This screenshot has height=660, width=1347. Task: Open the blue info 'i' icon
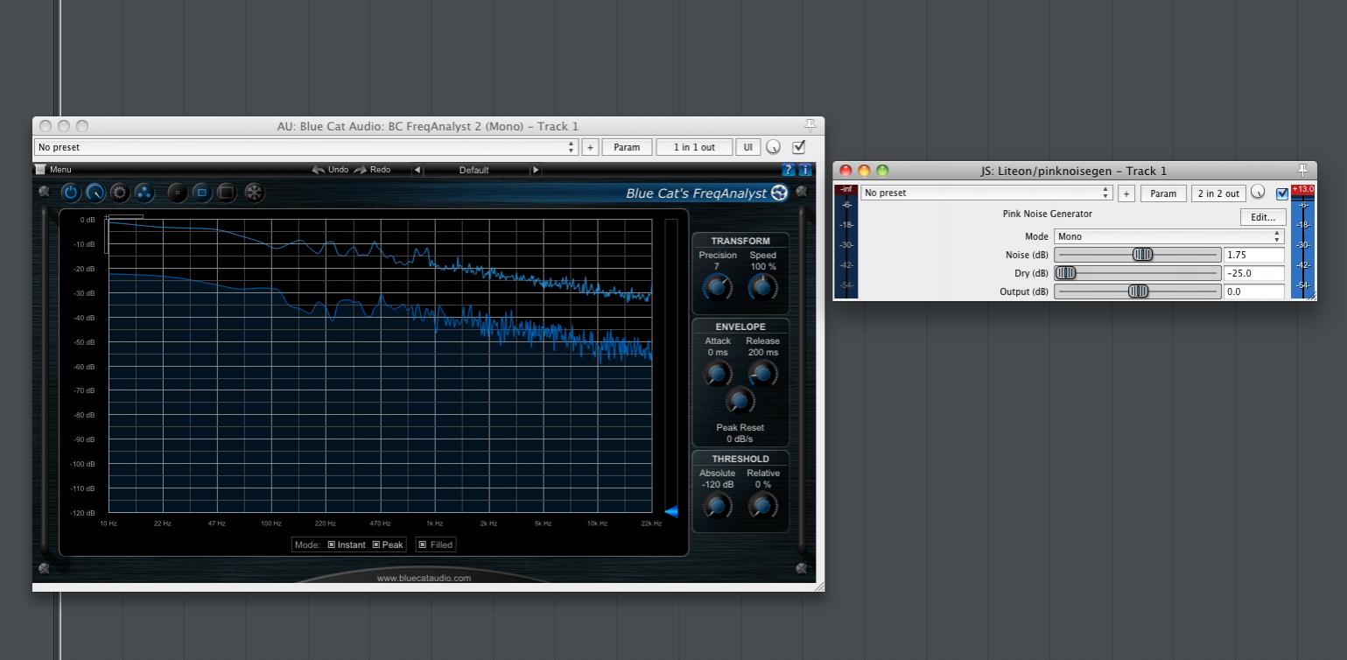805,170
